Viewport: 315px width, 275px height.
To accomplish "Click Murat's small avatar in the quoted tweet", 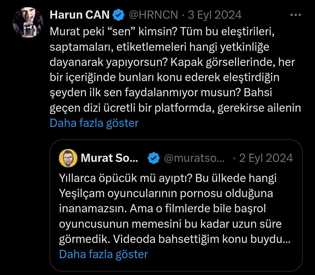I will 68,158.
